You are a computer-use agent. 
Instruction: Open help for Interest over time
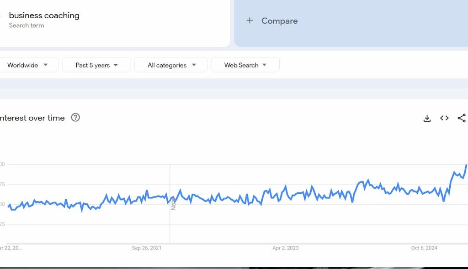click(x=75, y=118)
